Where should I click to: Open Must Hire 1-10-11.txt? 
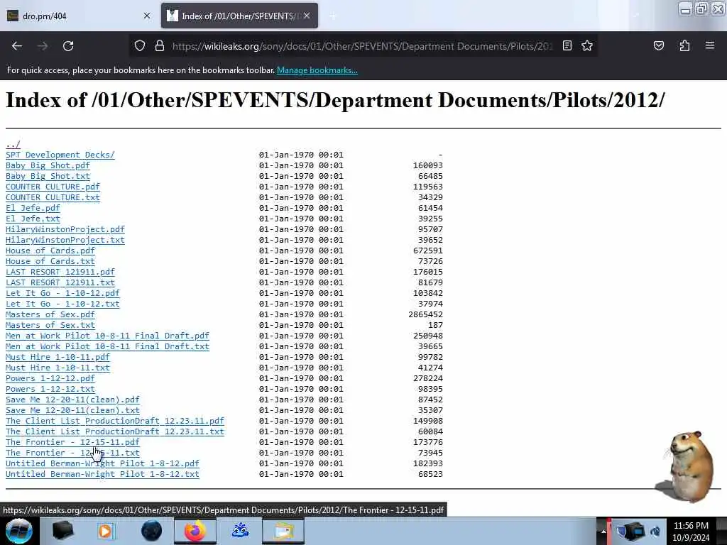58,368
